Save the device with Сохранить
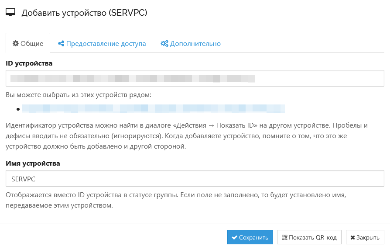The width and height of the screenshot is (390, 250). tap(250, 237)
